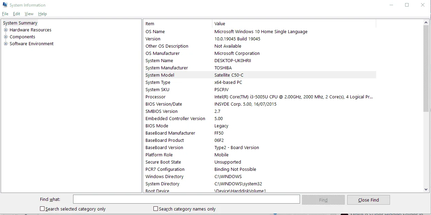
Task: Select the Other OS Description row
Action: pos(260,46)
